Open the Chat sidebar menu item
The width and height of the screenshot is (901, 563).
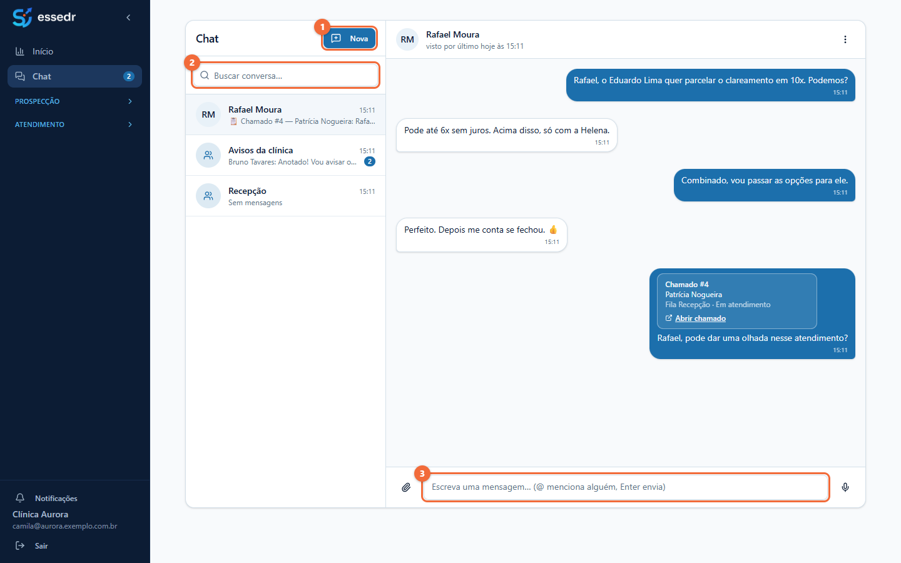click(x=74, y=76)
